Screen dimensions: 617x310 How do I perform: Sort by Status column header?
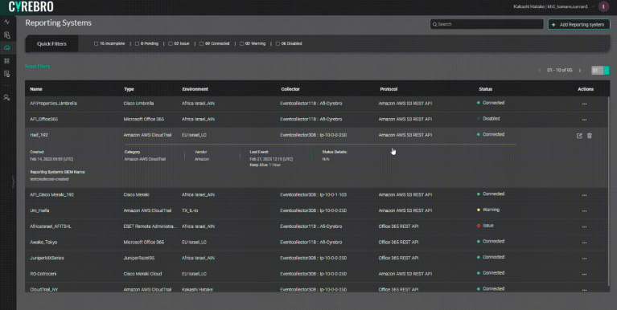486,89
